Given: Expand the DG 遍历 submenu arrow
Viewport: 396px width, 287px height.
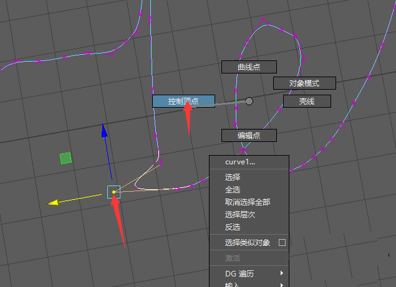Looking at the screenshot, I should click(x=282, y=273).
